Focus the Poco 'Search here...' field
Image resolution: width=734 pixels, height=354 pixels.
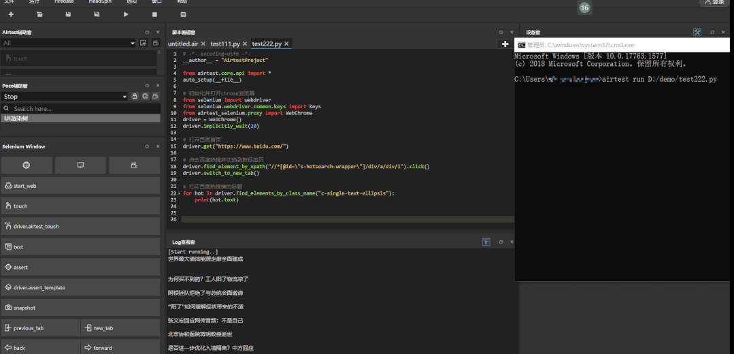click(x=80, y=109)
